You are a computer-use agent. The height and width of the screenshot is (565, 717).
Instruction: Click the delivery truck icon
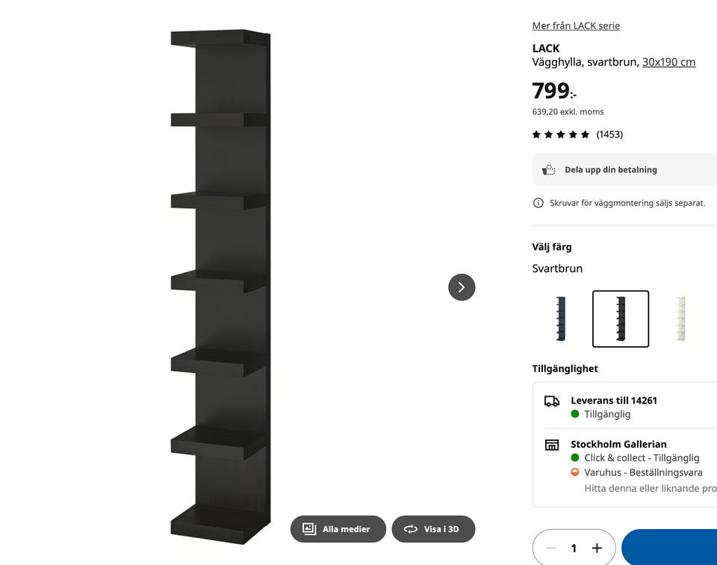click(x=552, y=401)
